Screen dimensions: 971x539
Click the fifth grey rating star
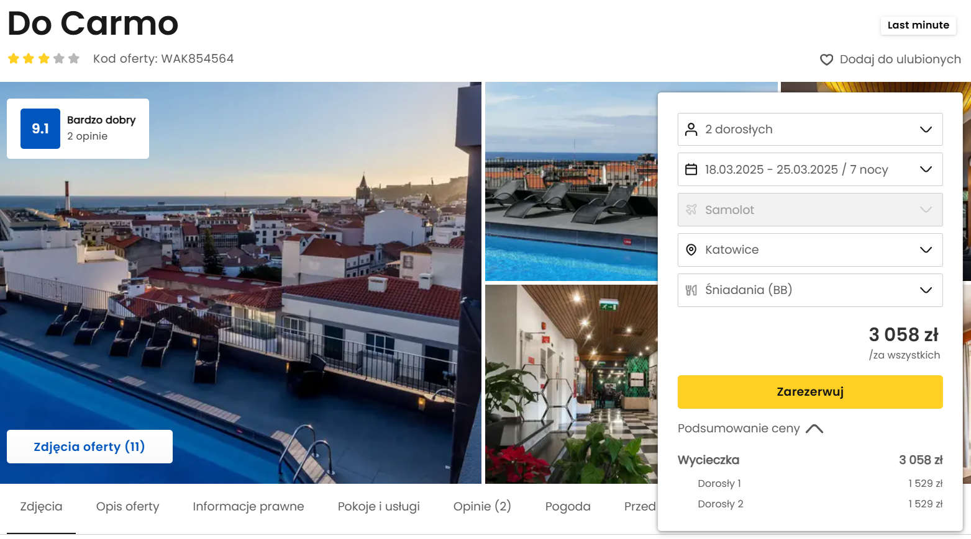pos(74,58)
